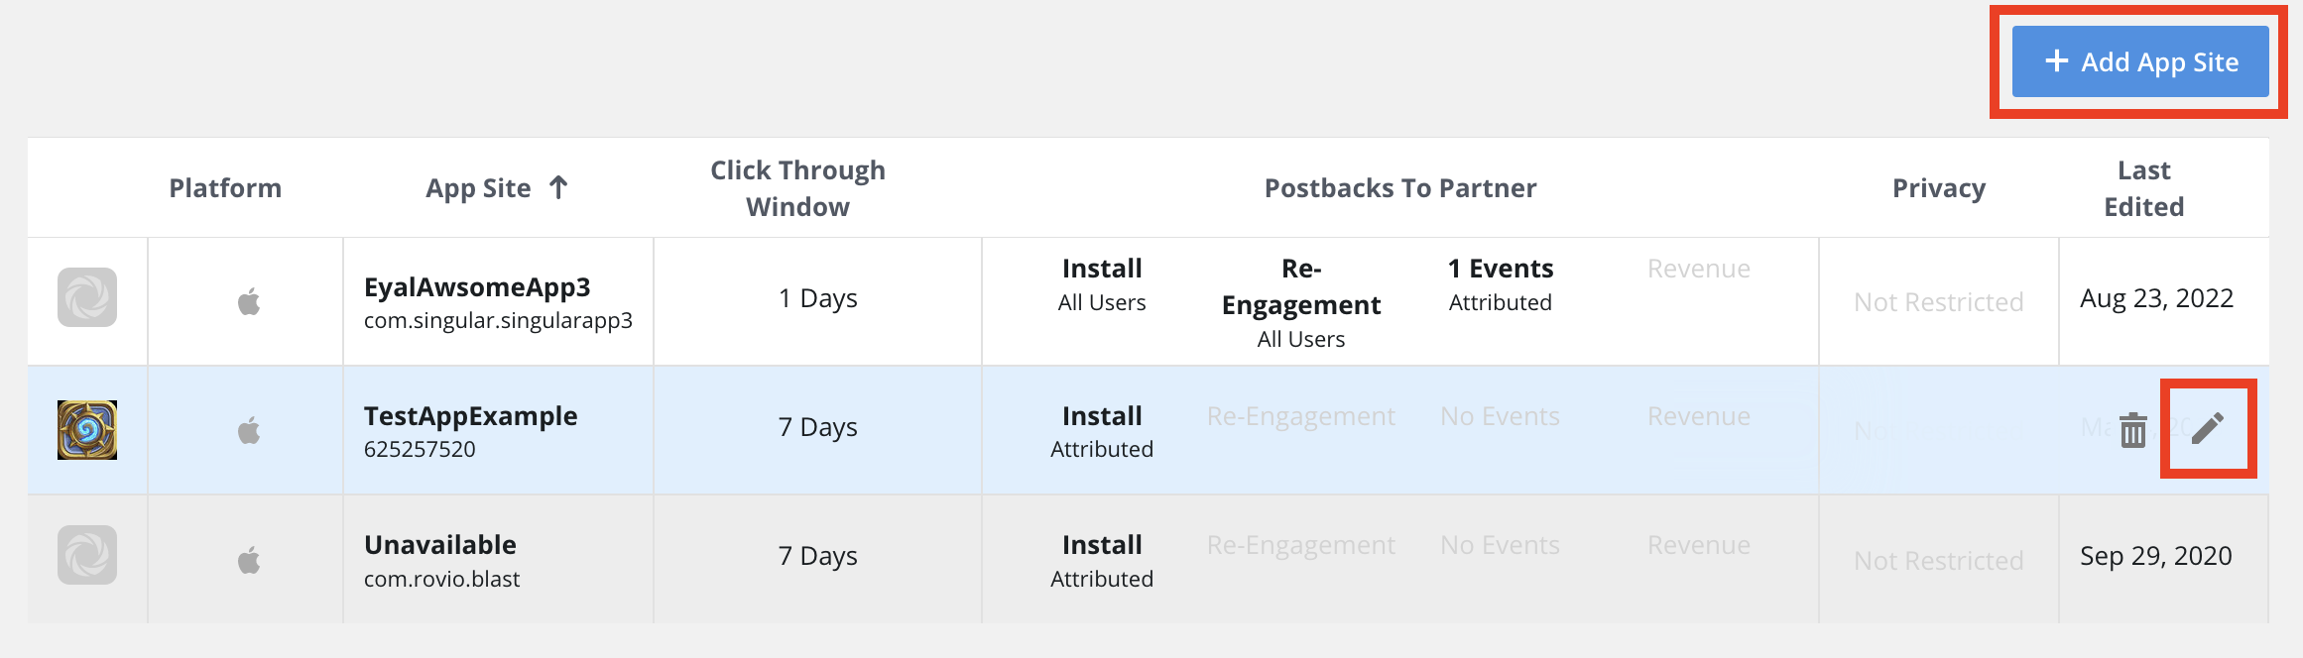
Task: Click the Unavailable row placeholder app icon
Action: (x=87, y=555)
